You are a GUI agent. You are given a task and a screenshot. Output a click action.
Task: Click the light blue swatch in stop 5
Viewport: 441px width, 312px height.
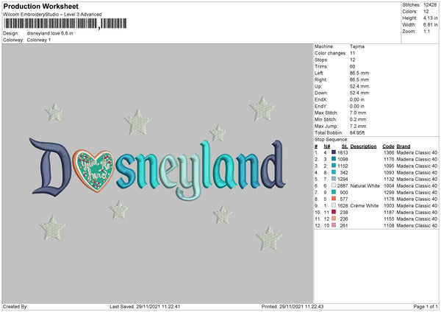click(334, 179)
